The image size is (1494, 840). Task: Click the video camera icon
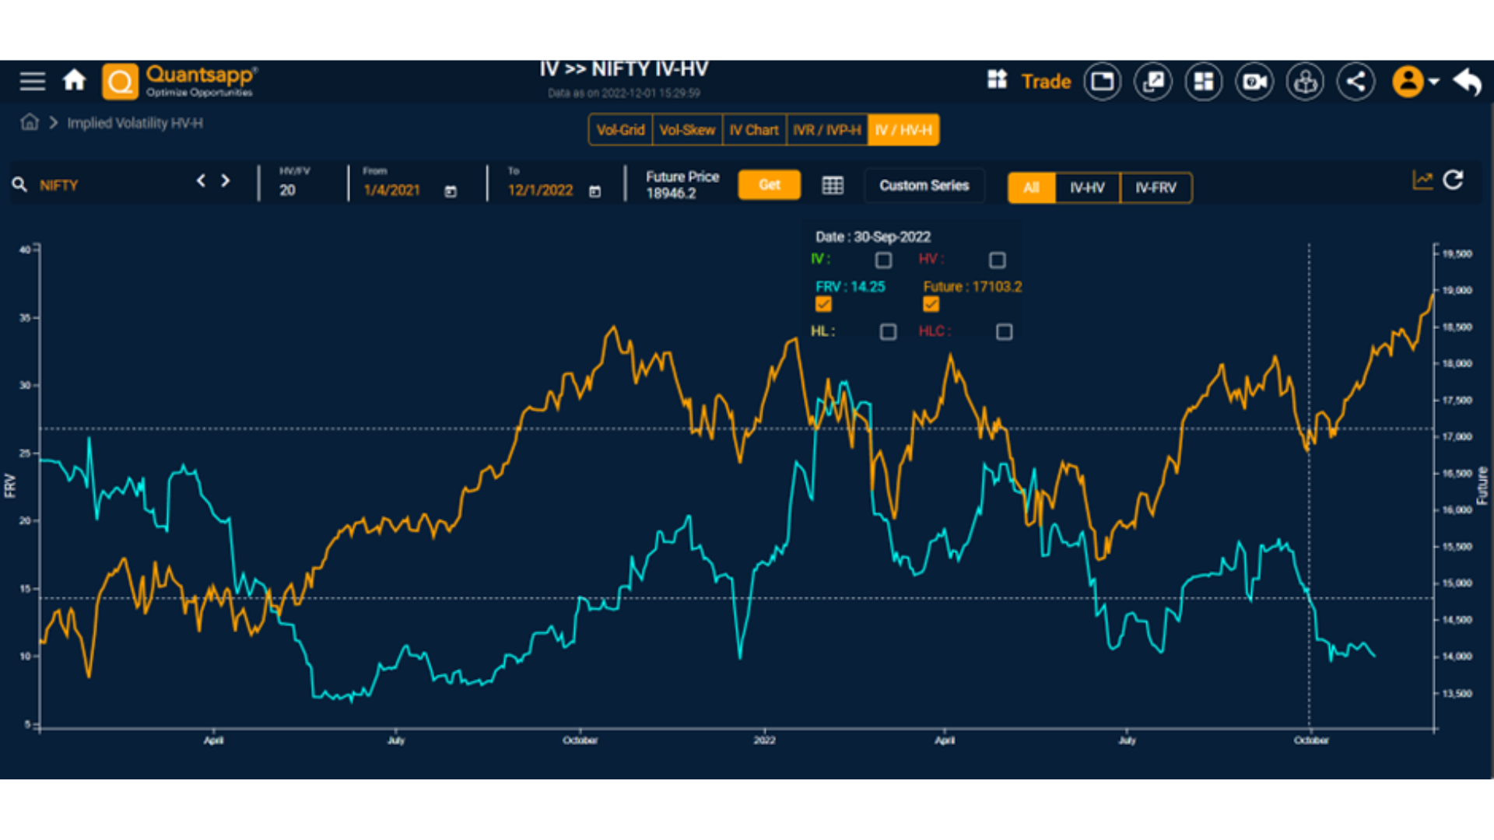coord(1254,82)
